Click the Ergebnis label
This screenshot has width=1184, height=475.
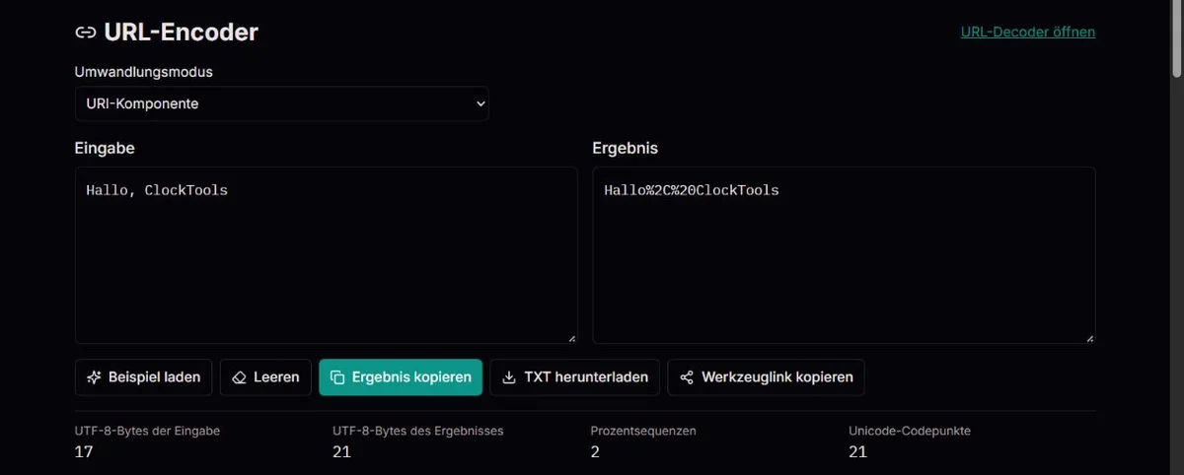626,149
